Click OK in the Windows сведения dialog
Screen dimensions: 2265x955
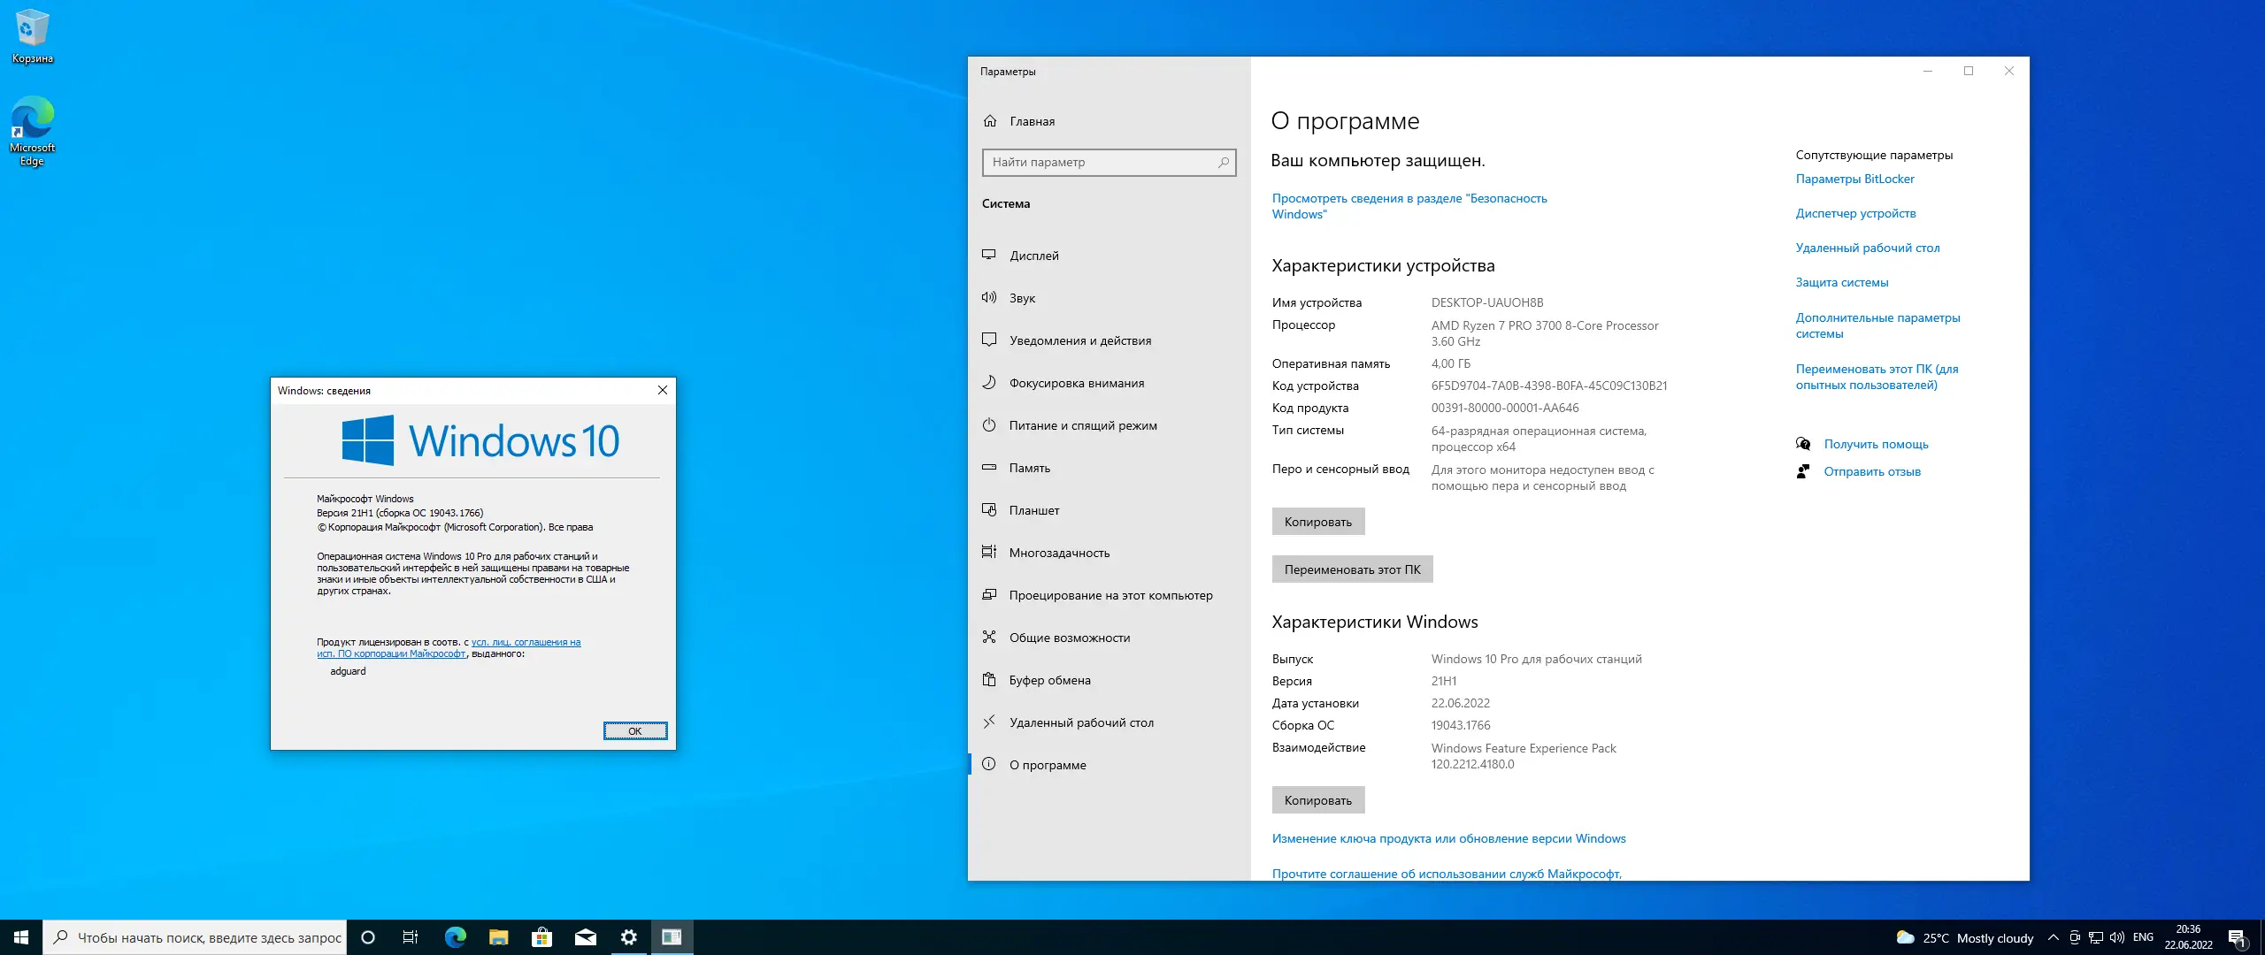click(635, 730)
